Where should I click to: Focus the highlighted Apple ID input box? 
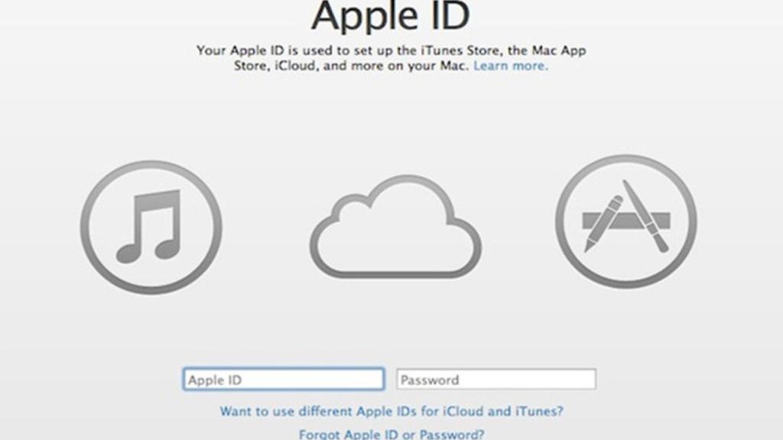(x=283, y=378)
